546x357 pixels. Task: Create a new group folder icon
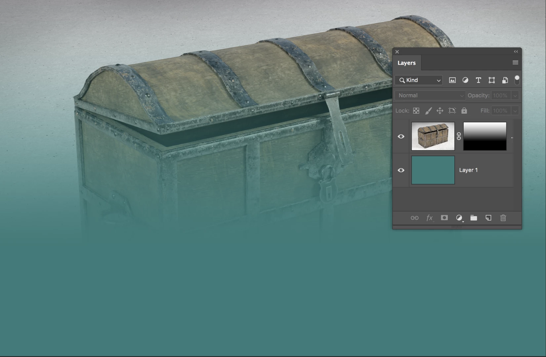[474, 218]
